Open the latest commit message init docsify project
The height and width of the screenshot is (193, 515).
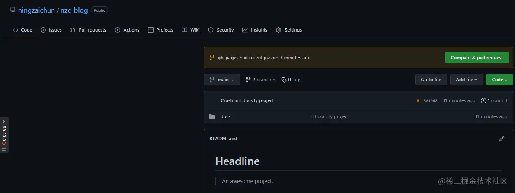[x=254, y=100]
